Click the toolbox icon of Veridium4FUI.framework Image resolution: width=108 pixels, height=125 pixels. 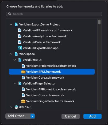click(x=23, y=72)
